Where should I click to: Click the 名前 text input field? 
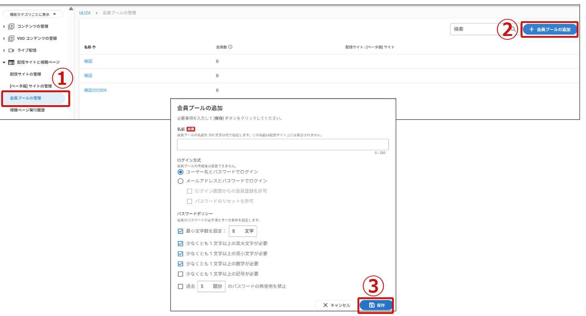pyautogui.click(x=283, y=145)
